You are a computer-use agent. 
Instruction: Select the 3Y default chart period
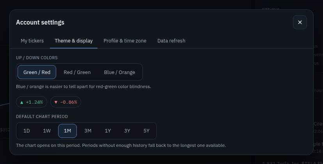[x=127, y=131]
